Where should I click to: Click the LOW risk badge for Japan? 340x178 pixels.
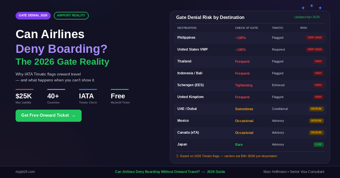[x=318, y=144]
